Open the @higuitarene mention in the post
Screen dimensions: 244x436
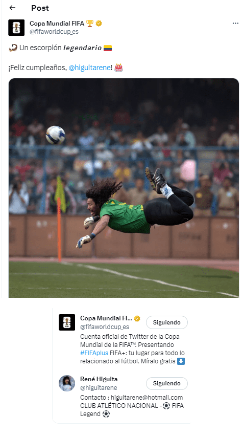(x=89, y=68)
